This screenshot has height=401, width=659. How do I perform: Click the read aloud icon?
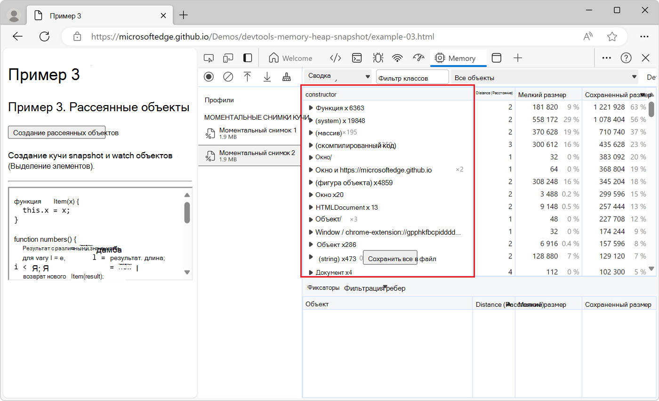[588, 36]
